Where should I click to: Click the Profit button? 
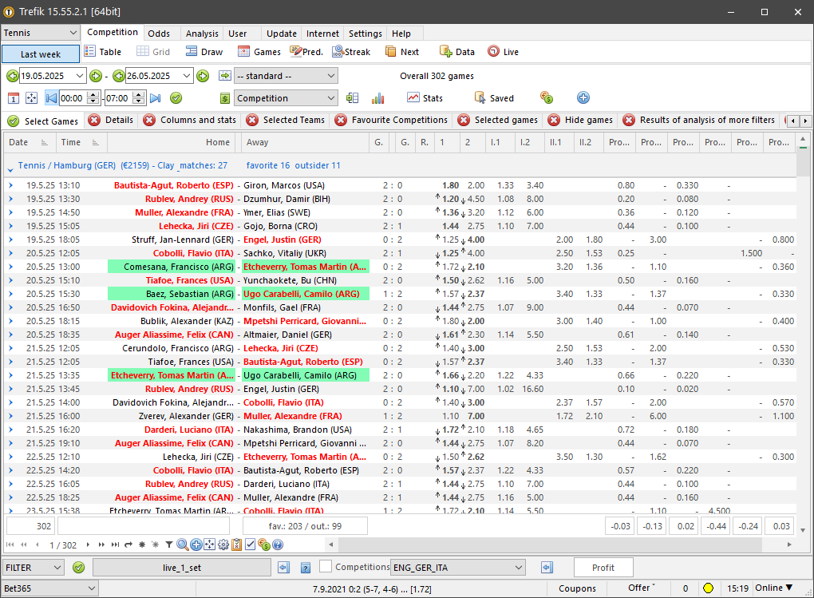pyautogui.click(x=603, y=567)
